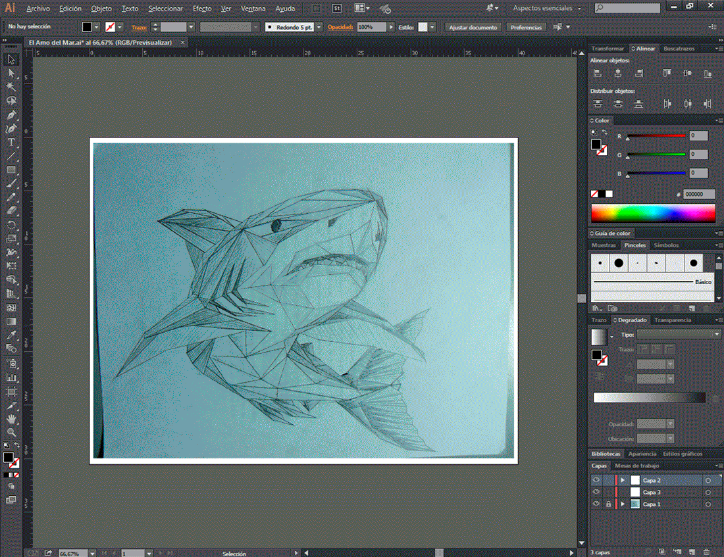This screenshot has width=724, height=557.
Task: Select the Direct Selection tool
Action: [11, 73]
